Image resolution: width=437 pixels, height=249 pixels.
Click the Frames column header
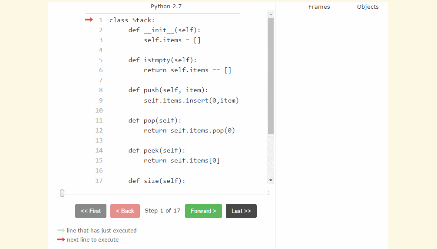(x=319, y=7)
